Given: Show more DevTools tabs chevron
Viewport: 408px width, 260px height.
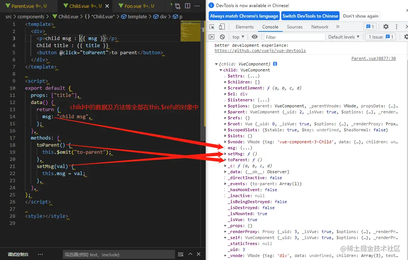Looking at the screenshot, I should (x=338, y=27).
